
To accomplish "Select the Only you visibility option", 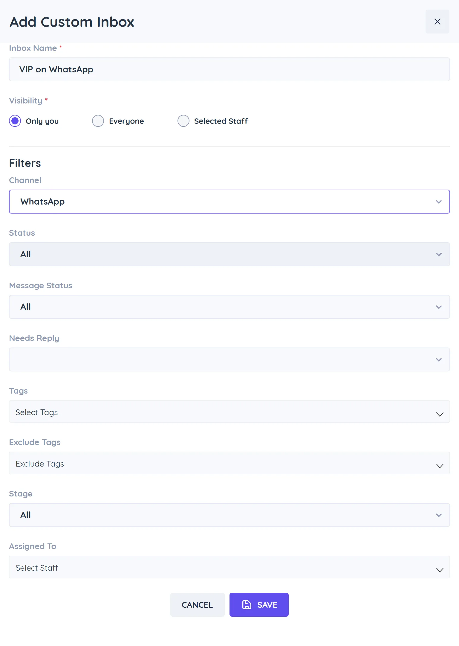I will click(15, 121).
